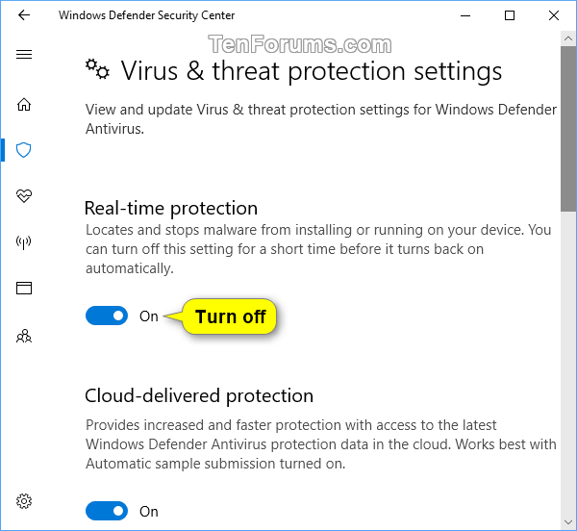Open Virus & threat protection shield icon

(24, 149)
